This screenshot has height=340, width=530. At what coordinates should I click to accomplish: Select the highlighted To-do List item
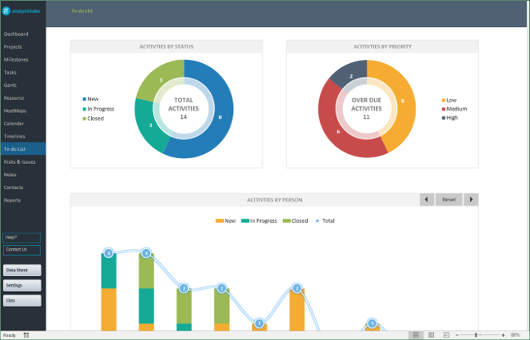tap(23, 149)
